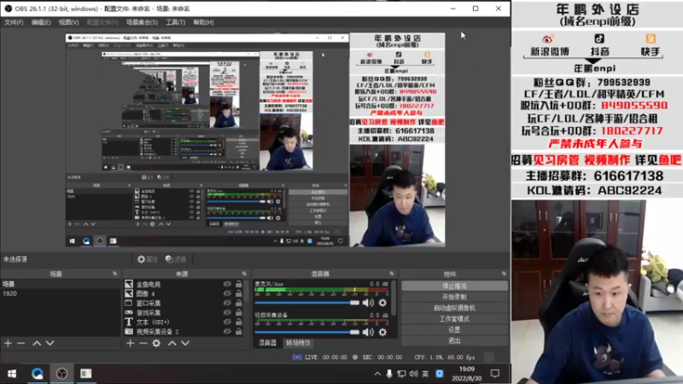Toggle visibility of 图像 4 source
This screenshot has height=384, width=683.
point(227,294)
